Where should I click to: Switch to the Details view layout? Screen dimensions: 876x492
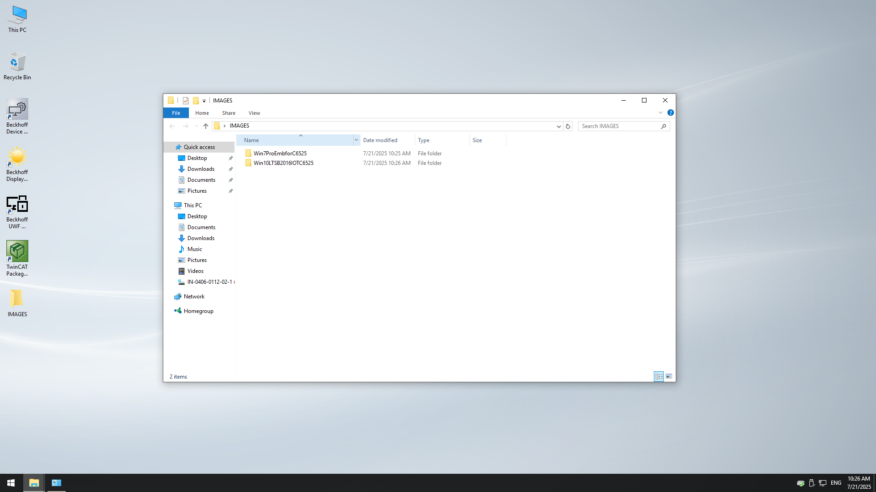pyautogui.click(x=659, y=376)
